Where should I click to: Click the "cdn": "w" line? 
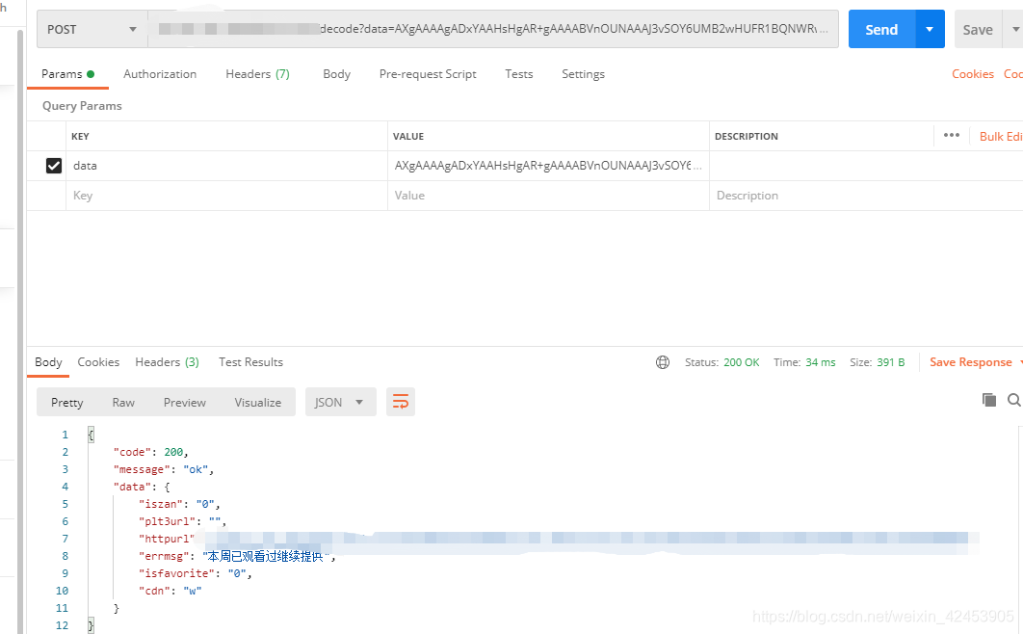click(x=170, y=591)
